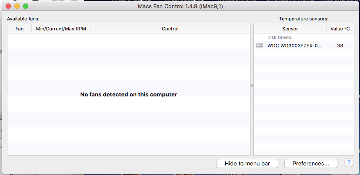The height and width of the screenshot is (175, 360).
Task: Click the 38 temperature value
Action: pos(340,46)
